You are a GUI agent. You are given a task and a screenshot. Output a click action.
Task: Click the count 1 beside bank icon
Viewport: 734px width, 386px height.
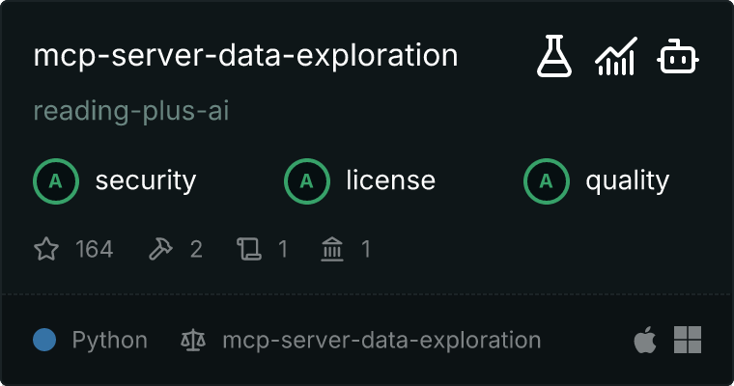366,249
